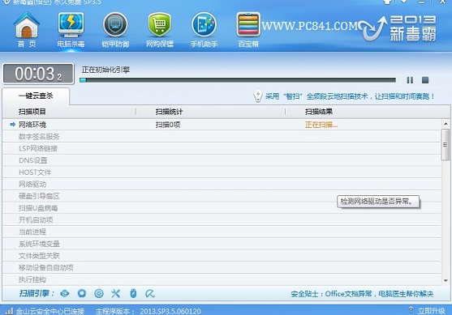
Task: Click the 金山云安全中心已连接 status text
Action: [x=50, y=311]
